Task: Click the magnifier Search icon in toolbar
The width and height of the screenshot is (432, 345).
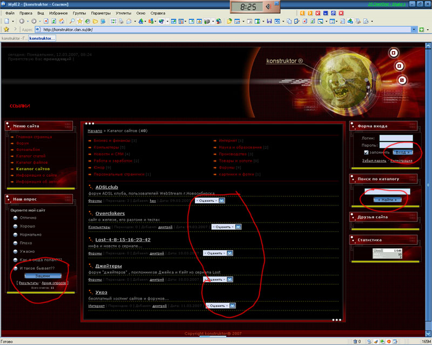Action: [x=72, y=21]
